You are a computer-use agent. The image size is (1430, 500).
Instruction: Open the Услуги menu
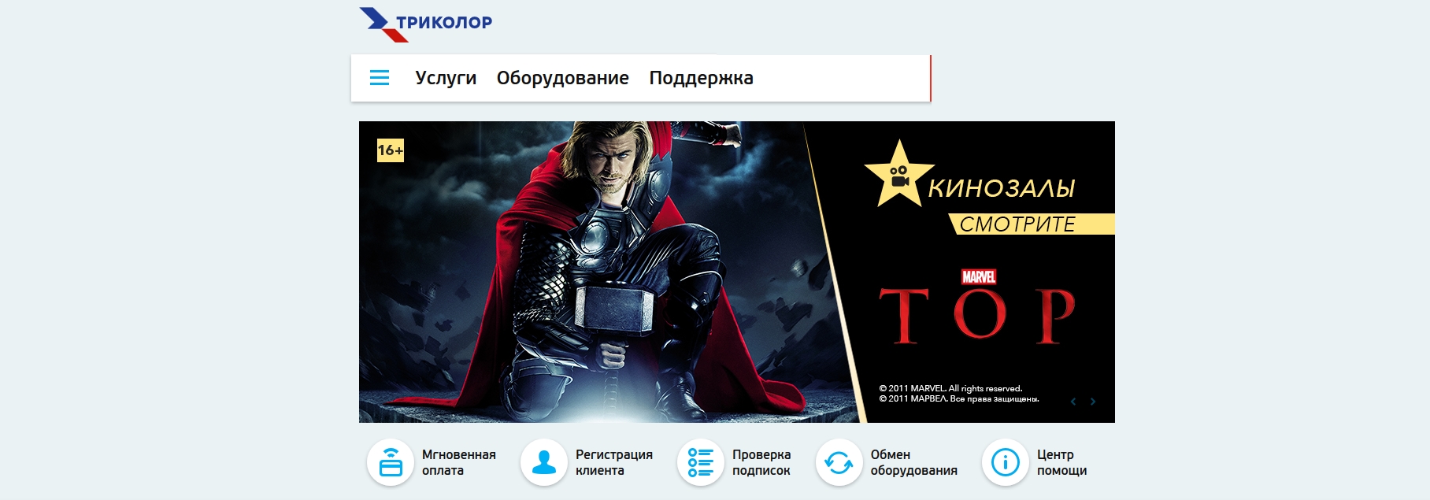[x=446, y=78]
